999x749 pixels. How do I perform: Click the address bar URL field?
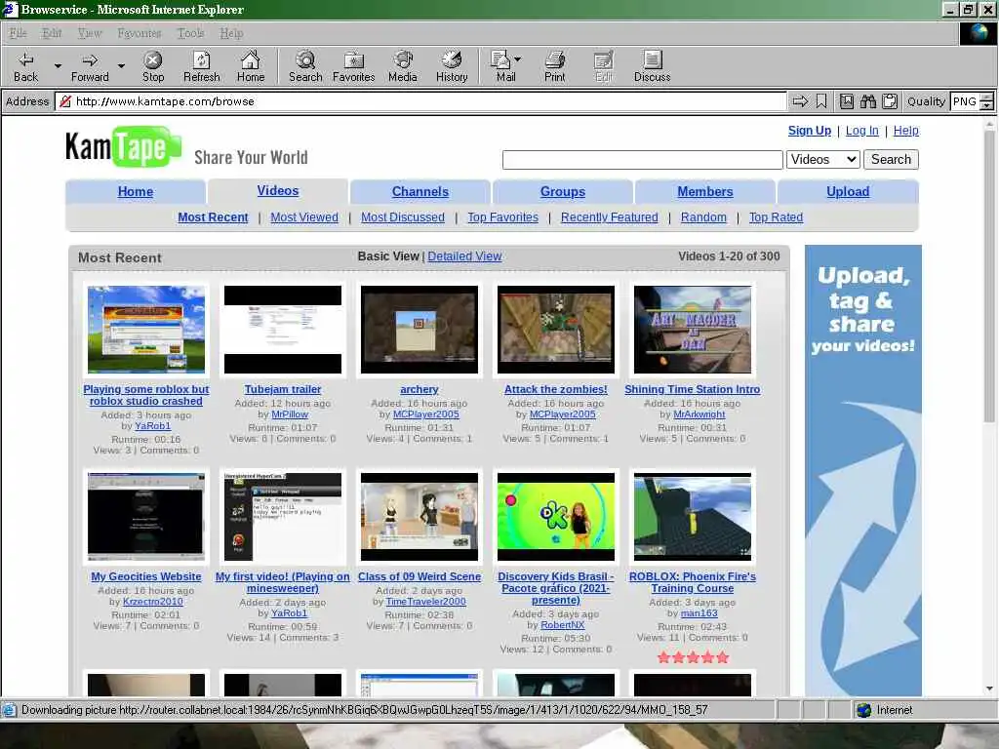[x=420, y=101]
